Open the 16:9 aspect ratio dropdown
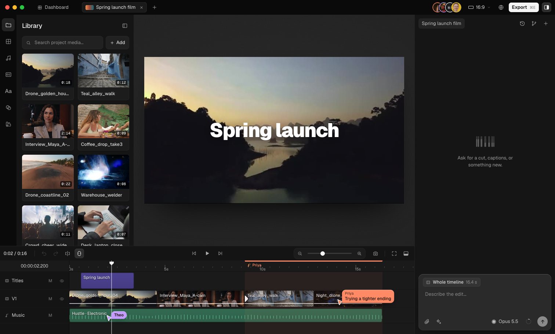 (479, 7)
